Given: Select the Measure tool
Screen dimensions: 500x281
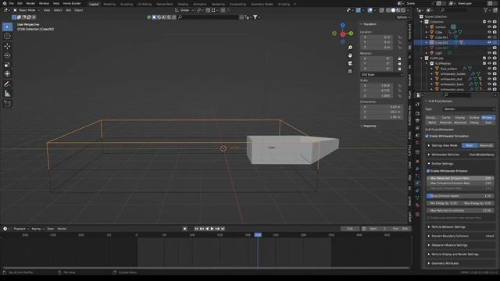Looking at the screenshot, I should (x=7, y=94).
